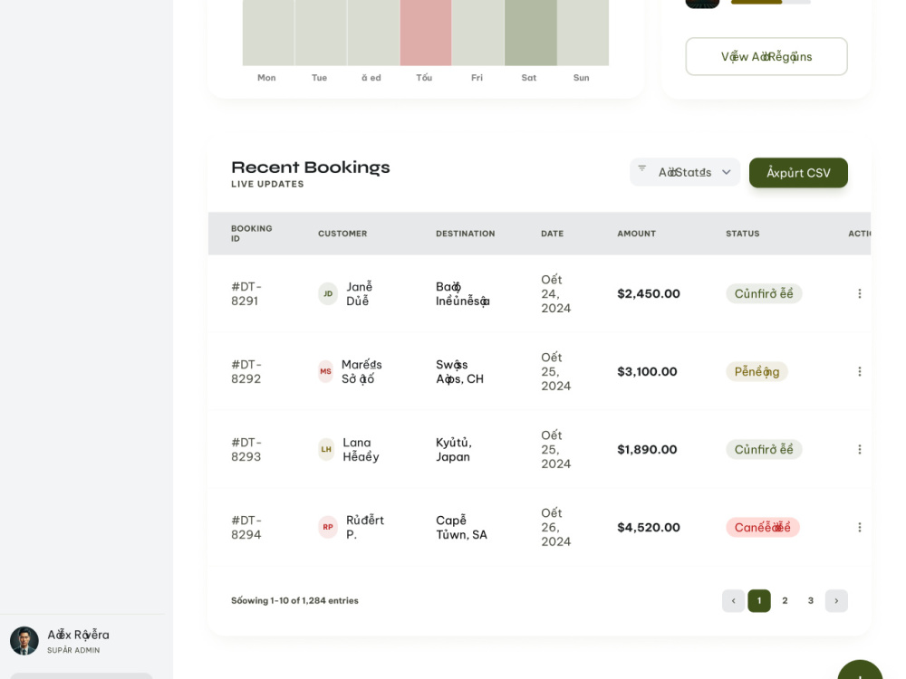Jump to page 3 of bookings
Screen dimensions: 906x679
pos(811,600)
